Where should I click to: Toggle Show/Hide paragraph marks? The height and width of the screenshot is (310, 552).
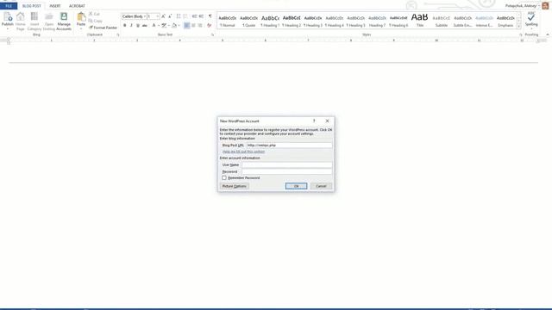point(210,16)
